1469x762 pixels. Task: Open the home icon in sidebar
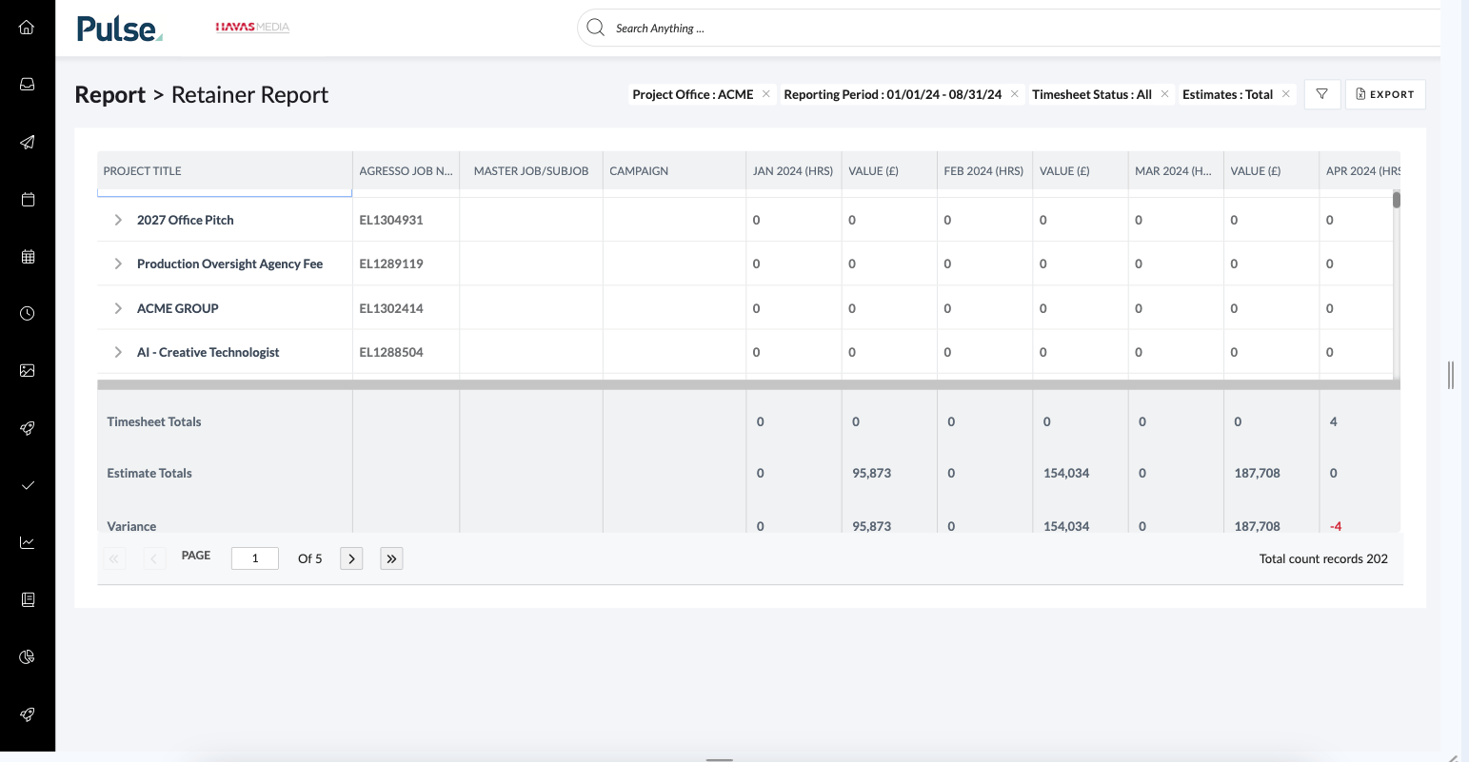coord(27,27)
